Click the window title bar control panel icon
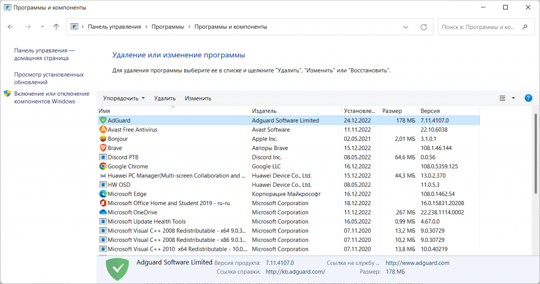540x284 pixels. tap(7, 7)
